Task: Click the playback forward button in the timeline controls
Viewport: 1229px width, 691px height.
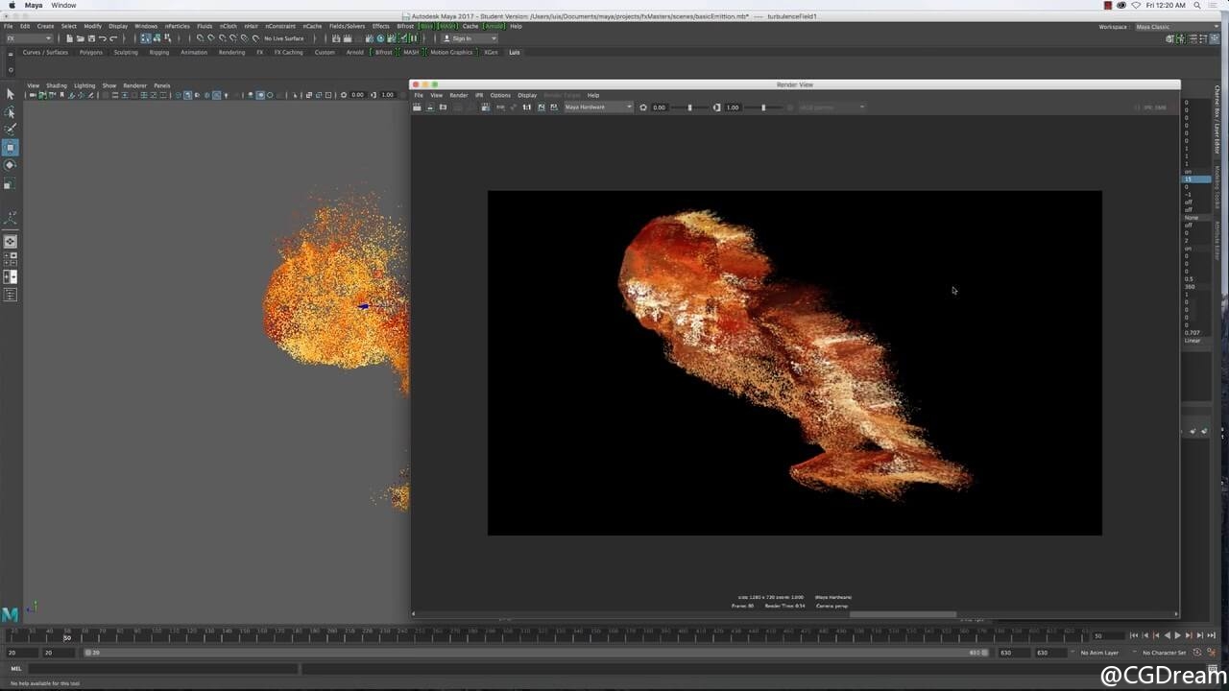Action: [x=1178, y=635]
